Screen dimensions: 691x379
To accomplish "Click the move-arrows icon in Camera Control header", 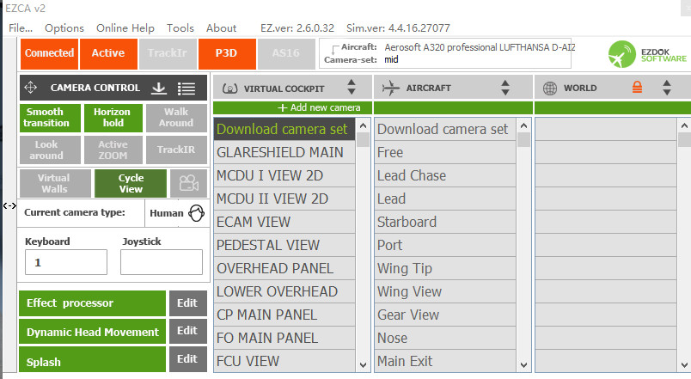I will 31,88.
